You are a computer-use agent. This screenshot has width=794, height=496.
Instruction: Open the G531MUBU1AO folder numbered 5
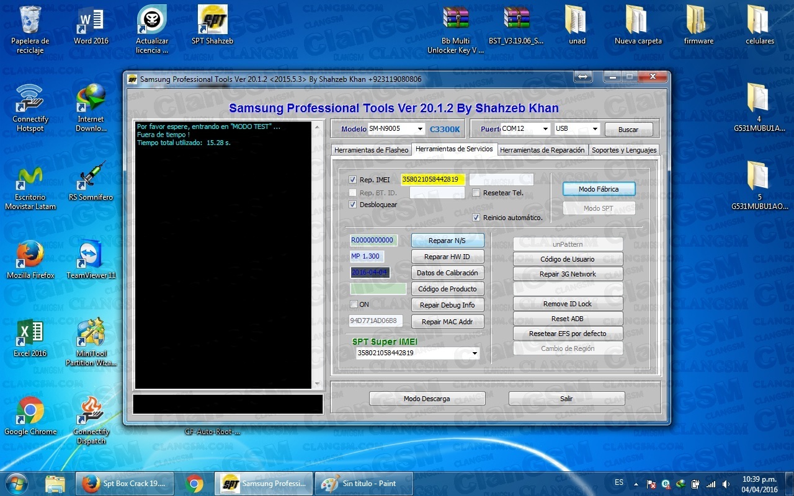pos(759,185)
